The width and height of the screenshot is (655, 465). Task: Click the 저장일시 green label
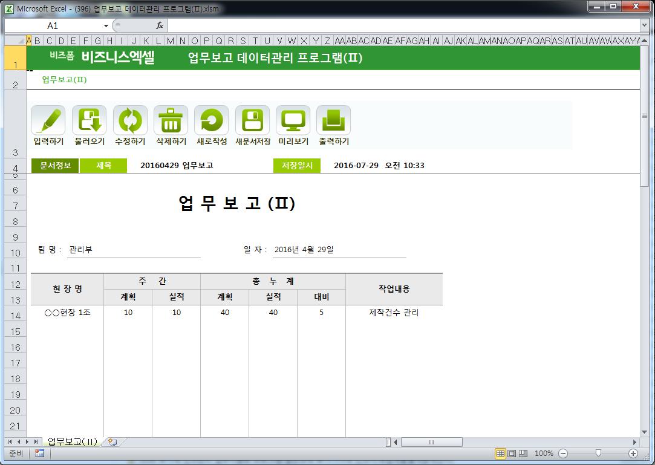click(297, 166)
